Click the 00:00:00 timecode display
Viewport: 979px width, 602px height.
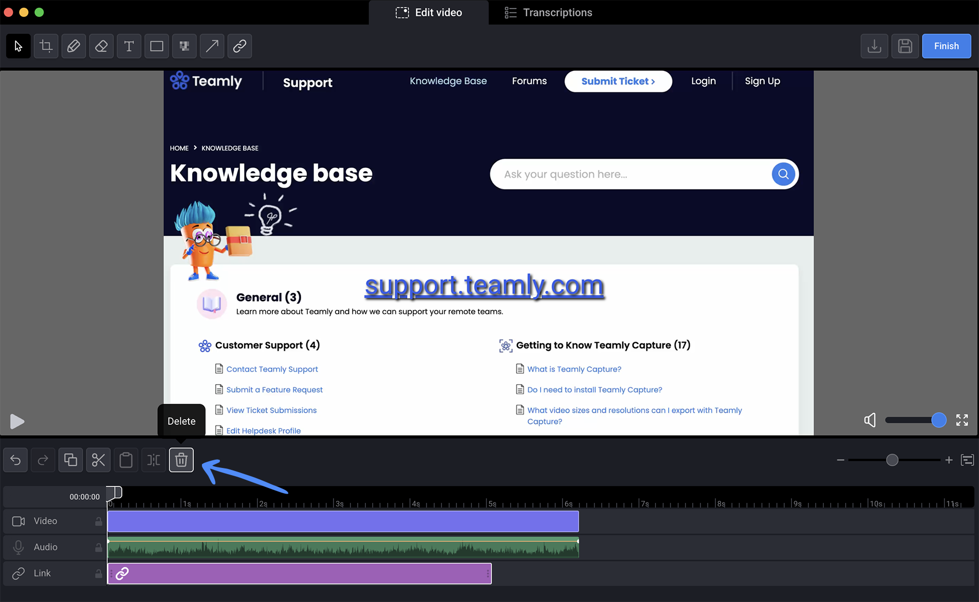84,497
